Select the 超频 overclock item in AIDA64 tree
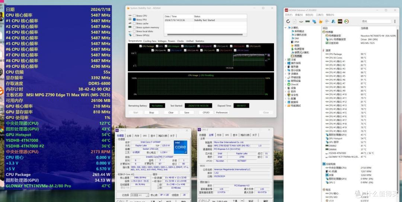The width and height of the screenshot is (402, 202). (x=295, y=46)
